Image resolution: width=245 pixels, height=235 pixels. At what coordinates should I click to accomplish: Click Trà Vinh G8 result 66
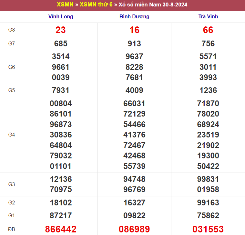pos(208,30)
